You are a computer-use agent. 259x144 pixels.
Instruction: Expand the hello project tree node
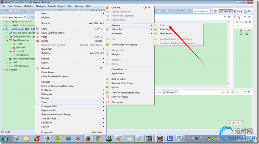pos(3,21)
